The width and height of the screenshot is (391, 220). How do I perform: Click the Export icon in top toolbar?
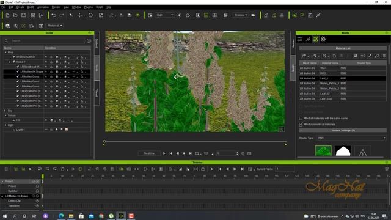(41, 15)
